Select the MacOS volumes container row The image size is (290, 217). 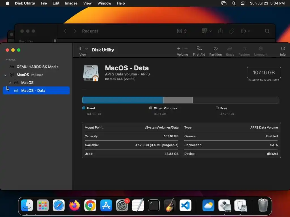pyautogui.click(x=36, y=75)
